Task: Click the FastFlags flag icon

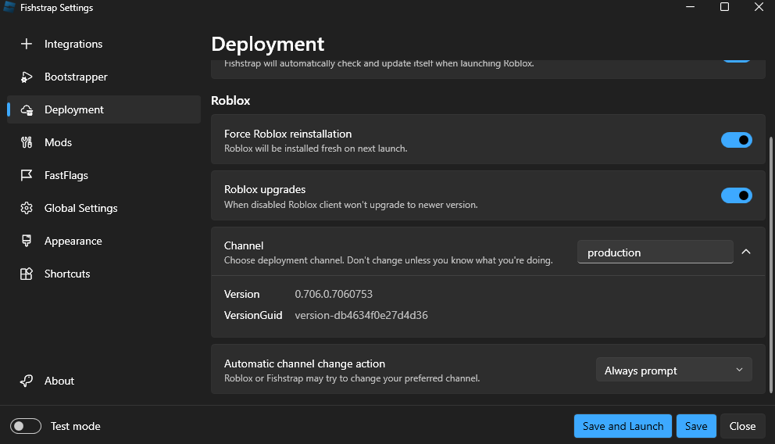Action: 27,175
